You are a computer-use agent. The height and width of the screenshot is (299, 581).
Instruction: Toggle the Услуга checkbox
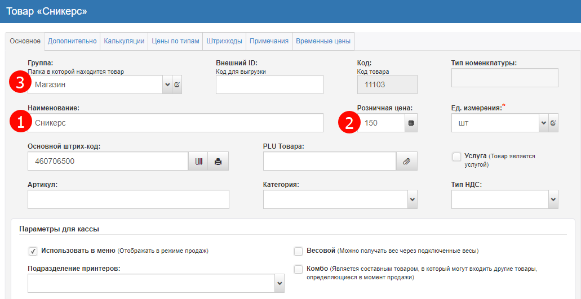point(456,157)
